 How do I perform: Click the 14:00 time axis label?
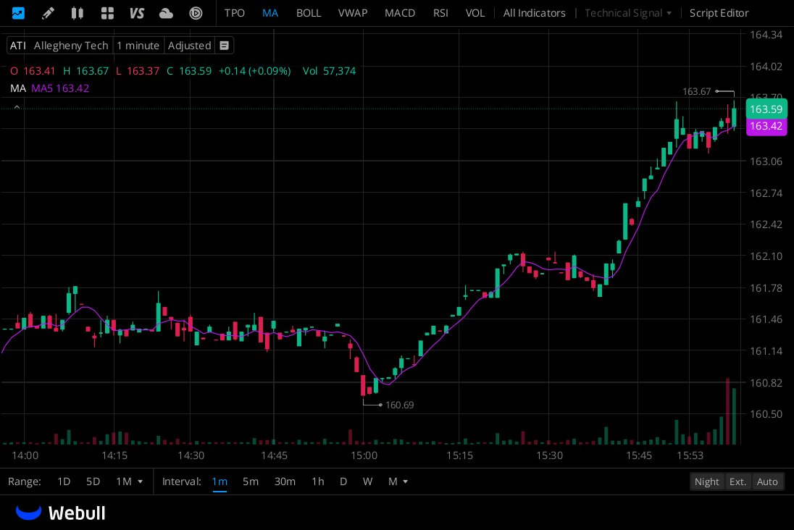click(25, 455)
